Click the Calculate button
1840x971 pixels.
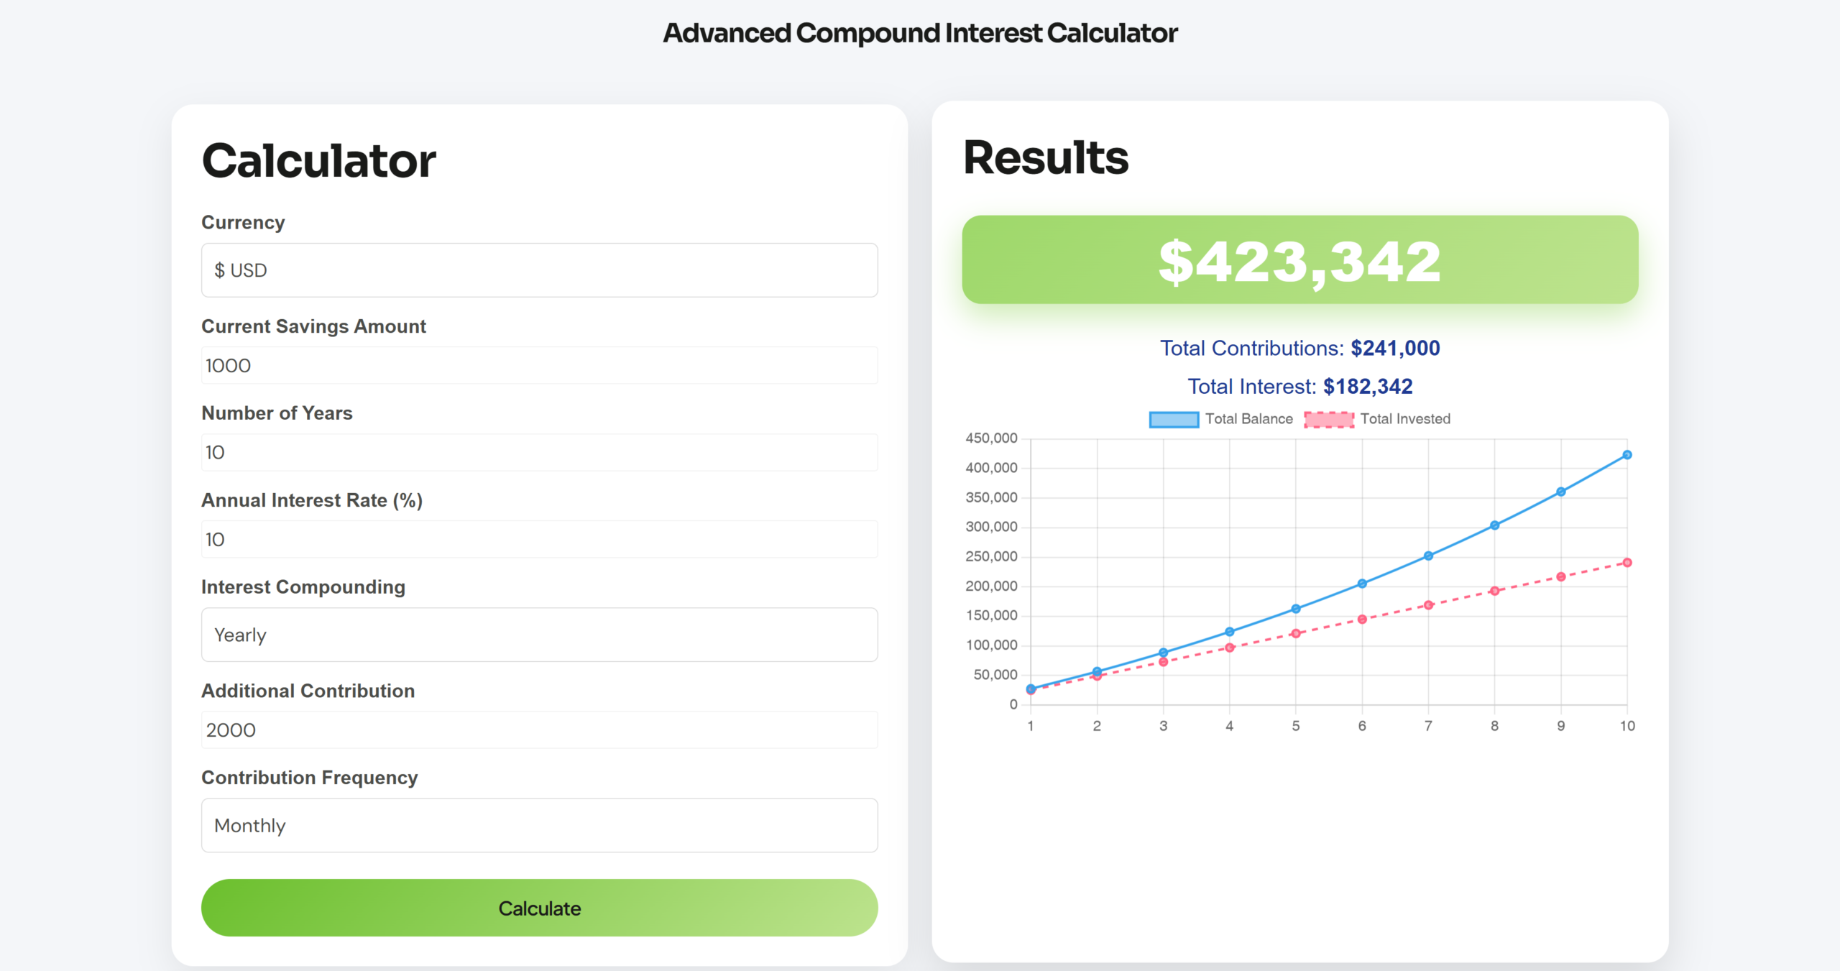pyautogui.click(x=539, y=908)
